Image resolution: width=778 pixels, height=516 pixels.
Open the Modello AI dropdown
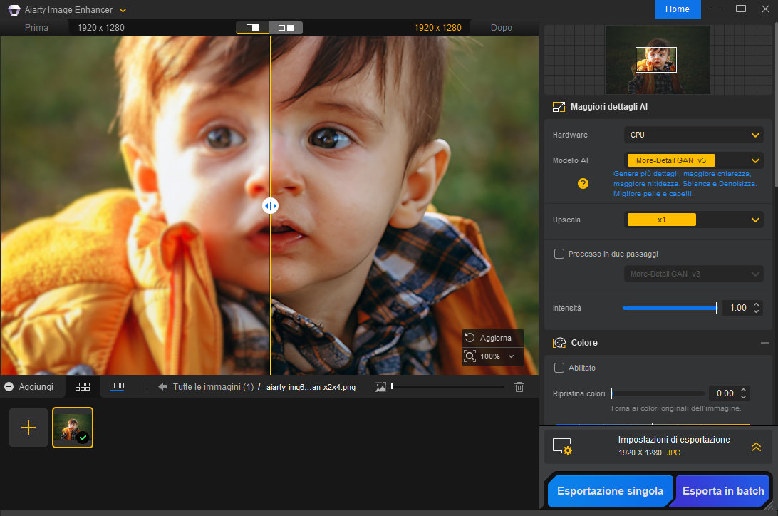click(693, 160)
